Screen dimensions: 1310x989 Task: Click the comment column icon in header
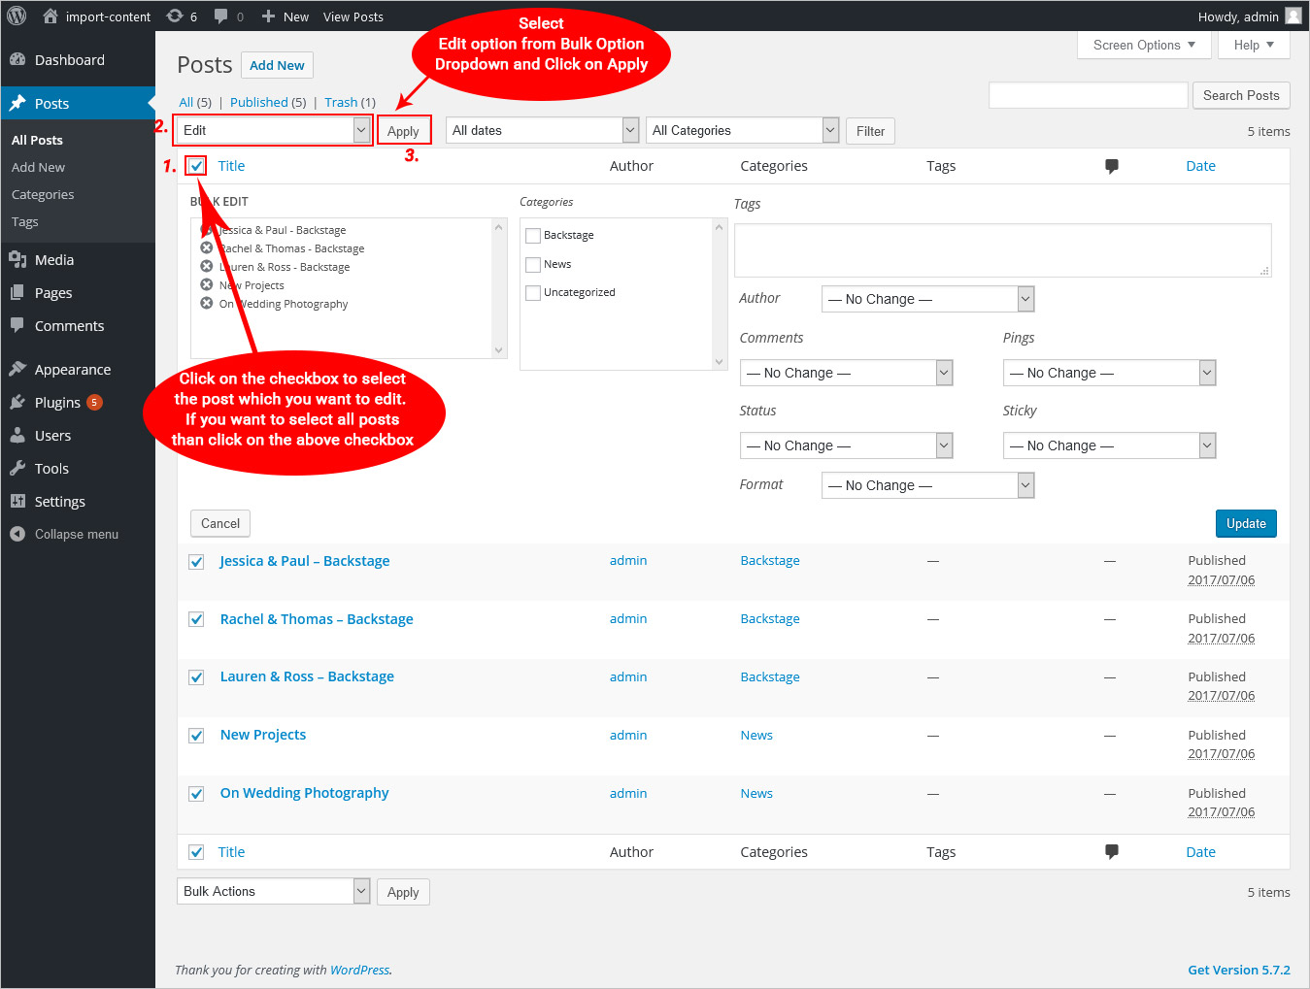point(1111,166)
